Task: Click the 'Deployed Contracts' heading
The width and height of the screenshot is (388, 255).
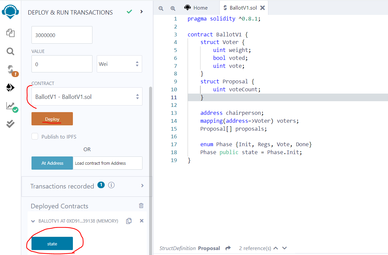Action: (59, 206)
